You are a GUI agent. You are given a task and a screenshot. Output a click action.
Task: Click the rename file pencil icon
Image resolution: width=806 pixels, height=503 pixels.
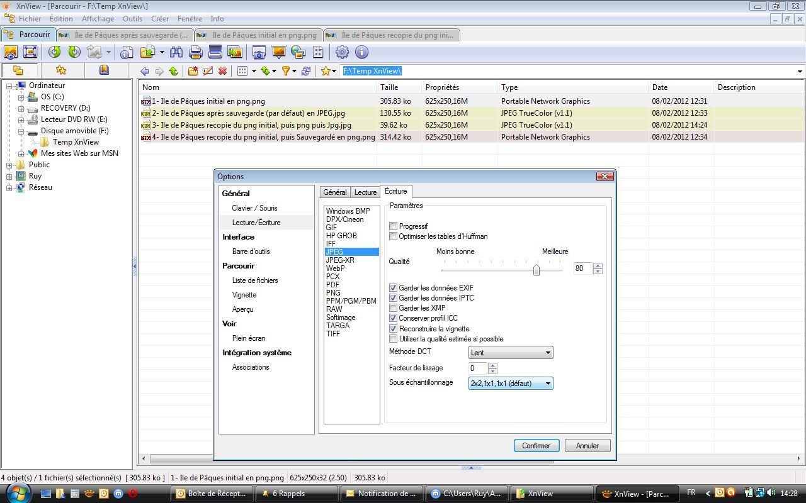click(208, 71)
